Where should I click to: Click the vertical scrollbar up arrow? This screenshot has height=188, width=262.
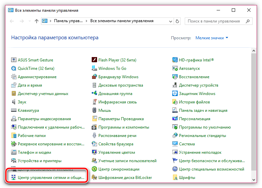pyautogui.click(x=254, y=51)
